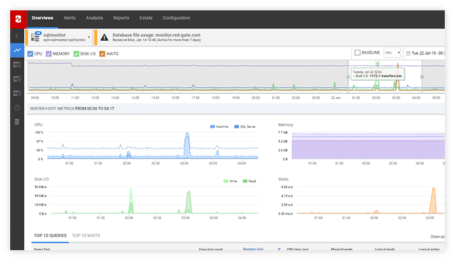Enable the BASELINE checkbox
The width and height of the screenshot is (455, 261).
click(357, 52)
